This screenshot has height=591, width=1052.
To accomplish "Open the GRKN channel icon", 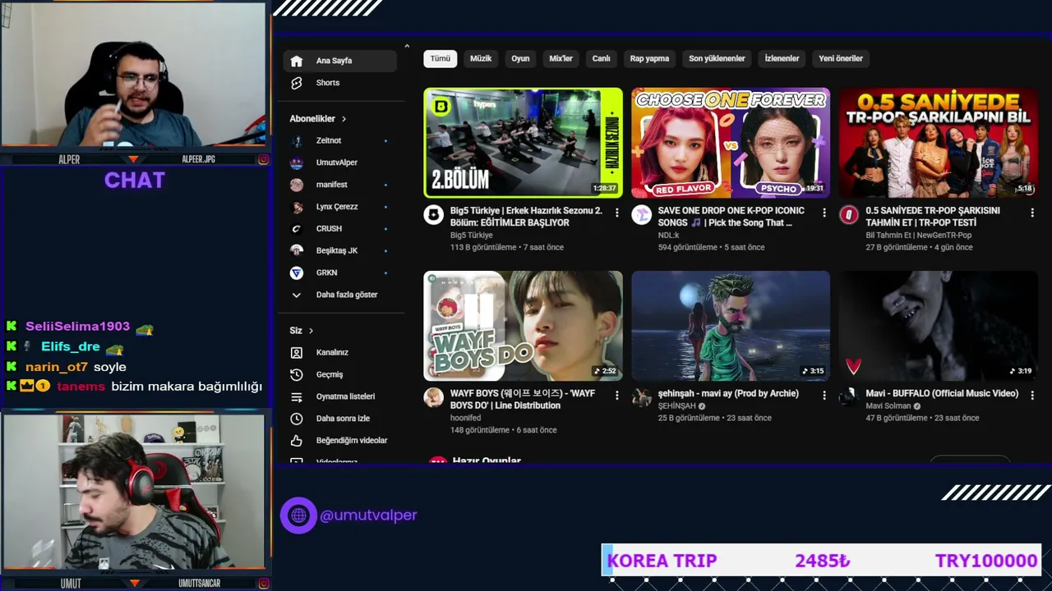I will [x=297, y=273].
